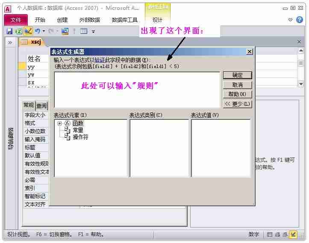Close the xscj table document

pos(299,42)
